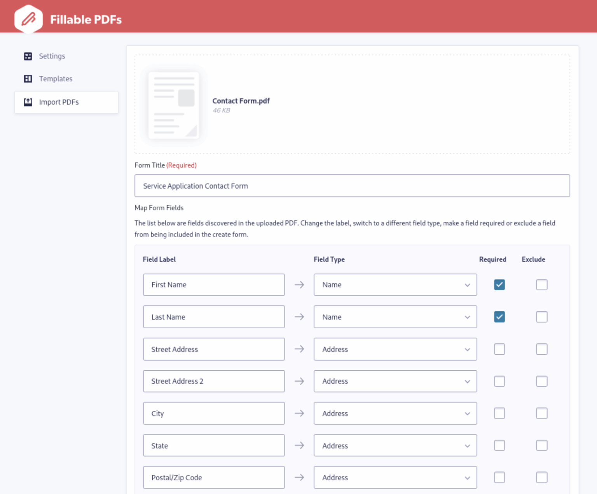Viewport: 597px width, 494px height.
Task: Click the arrow mapping First Name to Name
Action: (299, 285)
